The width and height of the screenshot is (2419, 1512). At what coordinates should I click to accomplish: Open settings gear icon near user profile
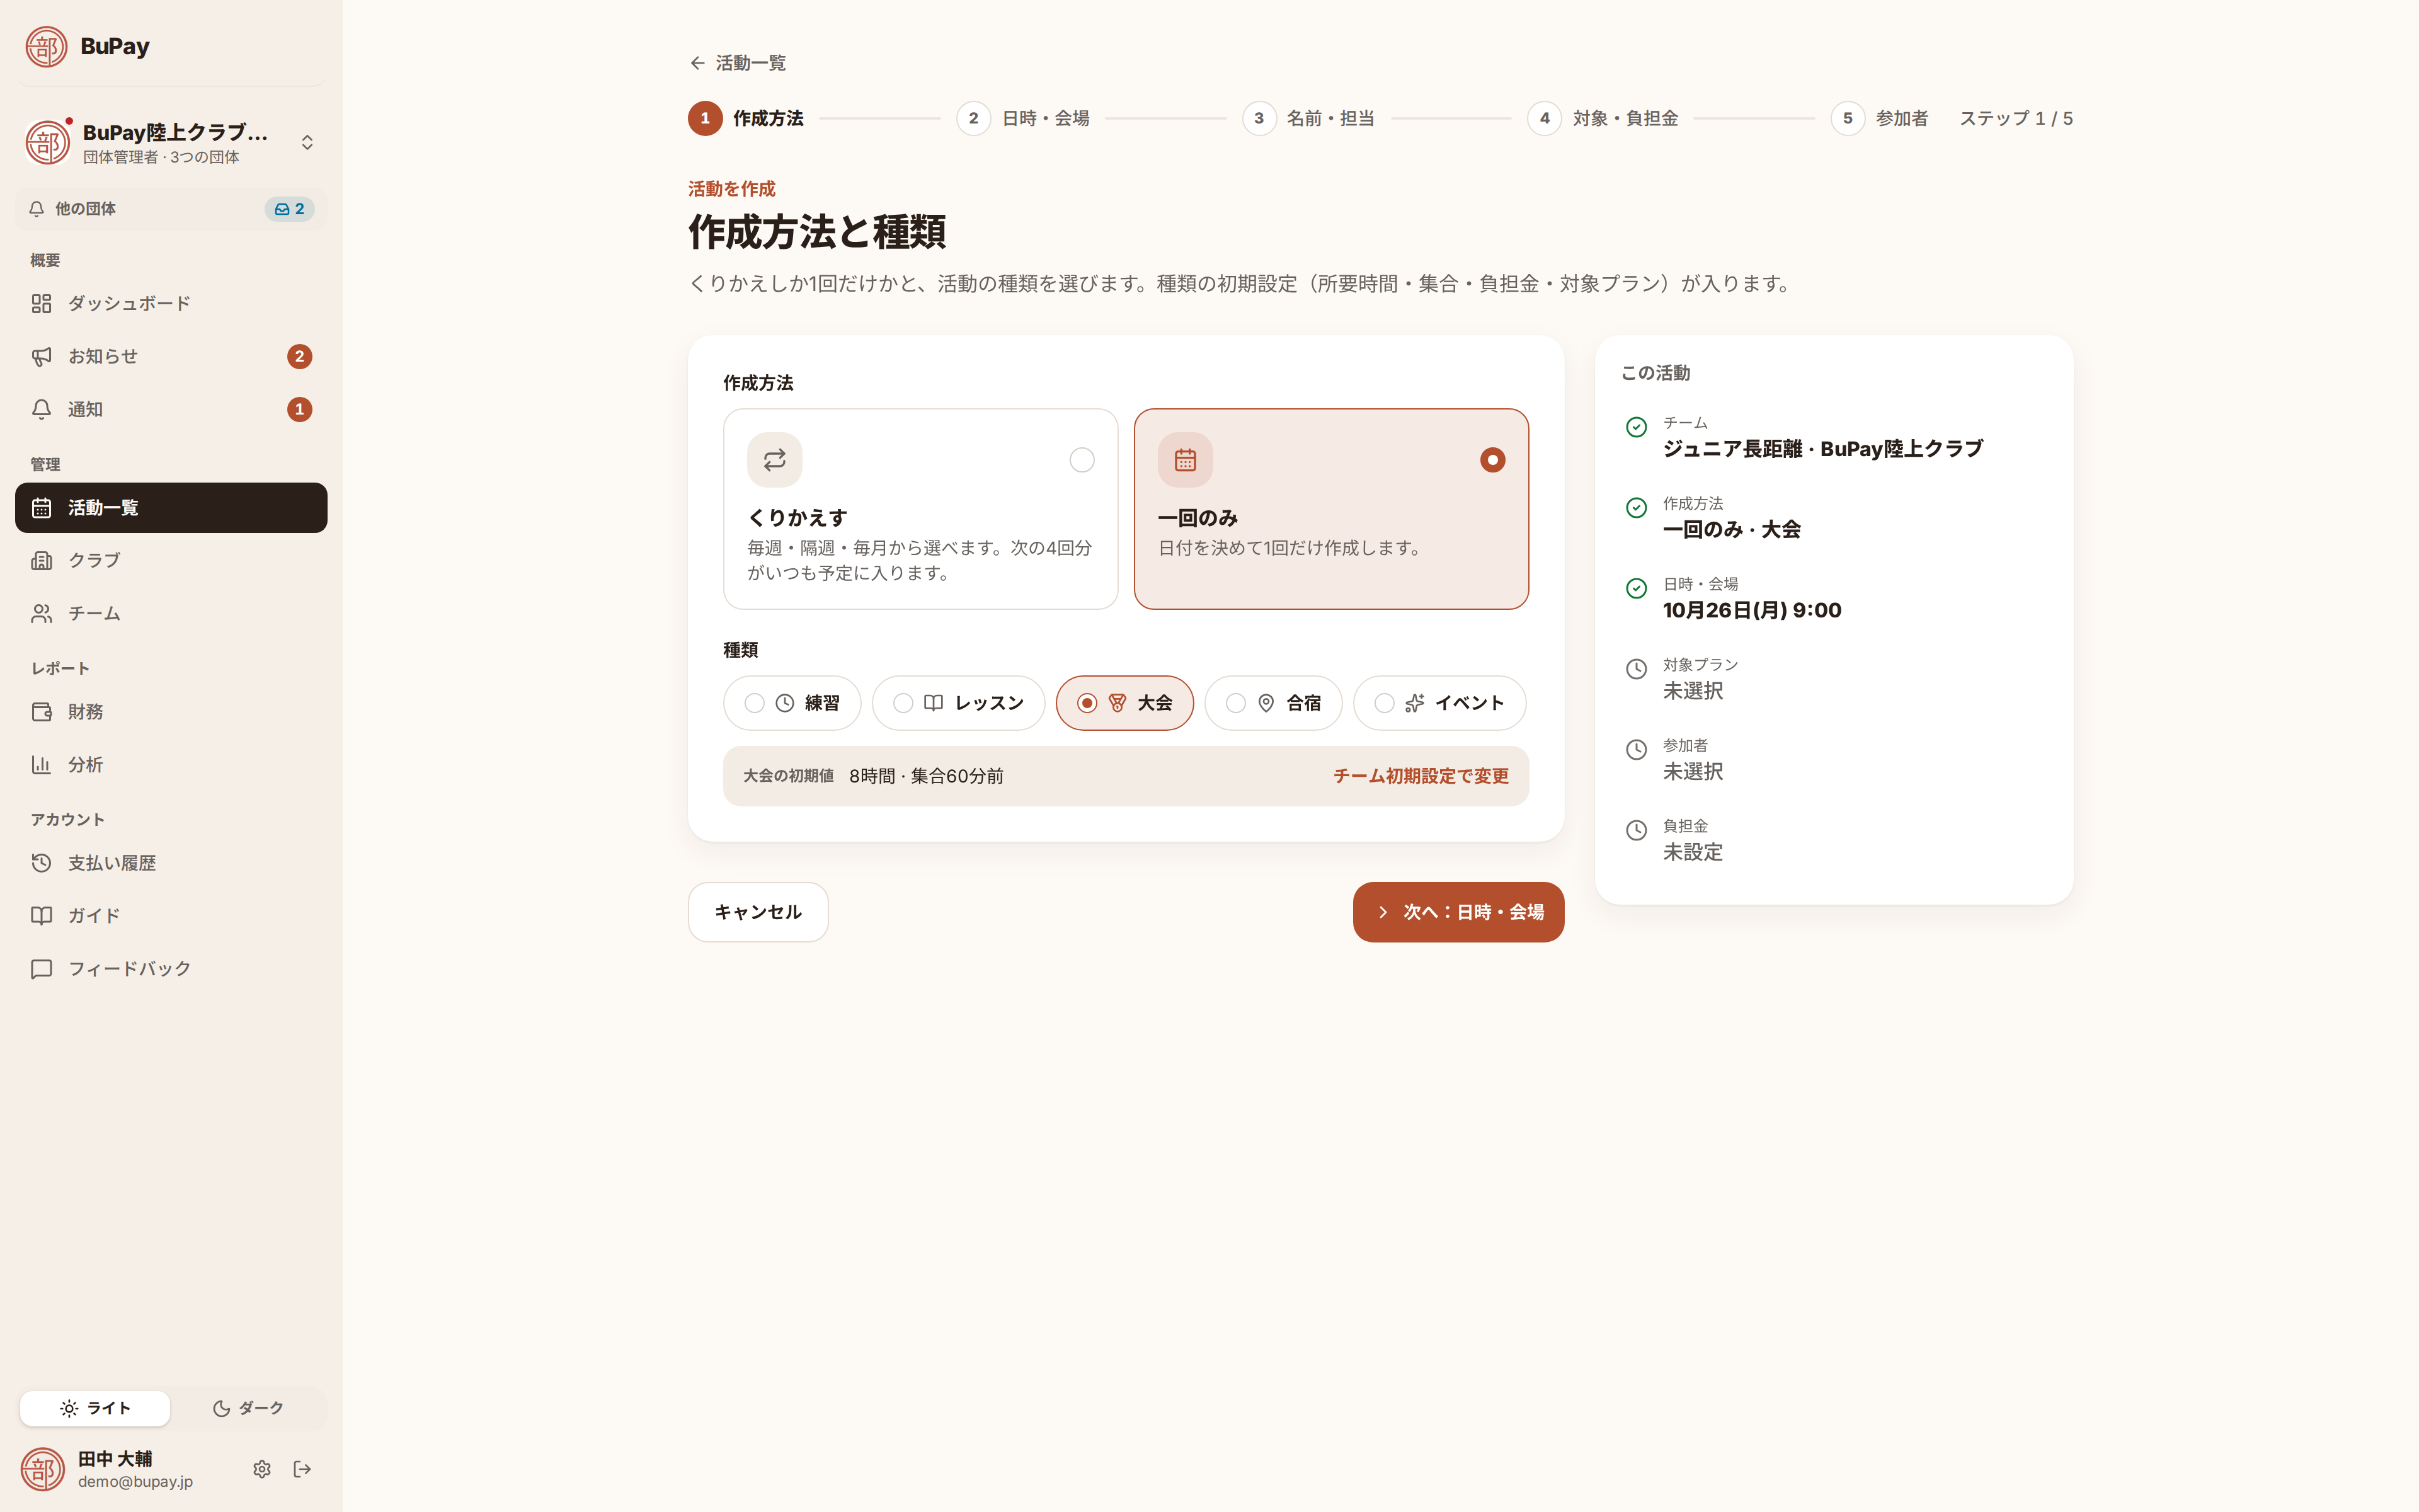[262, 1469]
